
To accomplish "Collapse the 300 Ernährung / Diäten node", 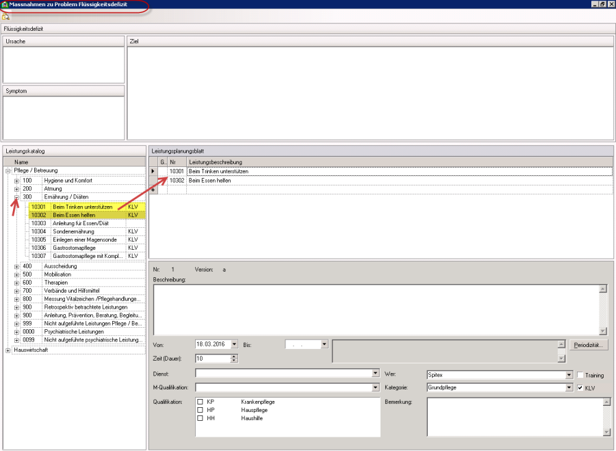I will 16,197.
